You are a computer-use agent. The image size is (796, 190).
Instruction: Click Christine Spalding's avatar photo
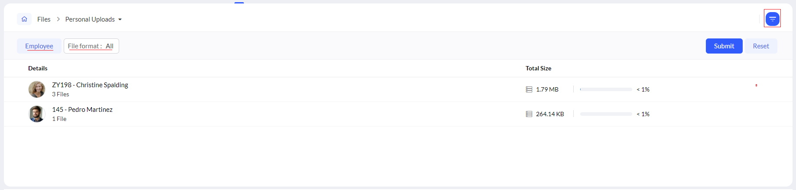tap(37, 89)
